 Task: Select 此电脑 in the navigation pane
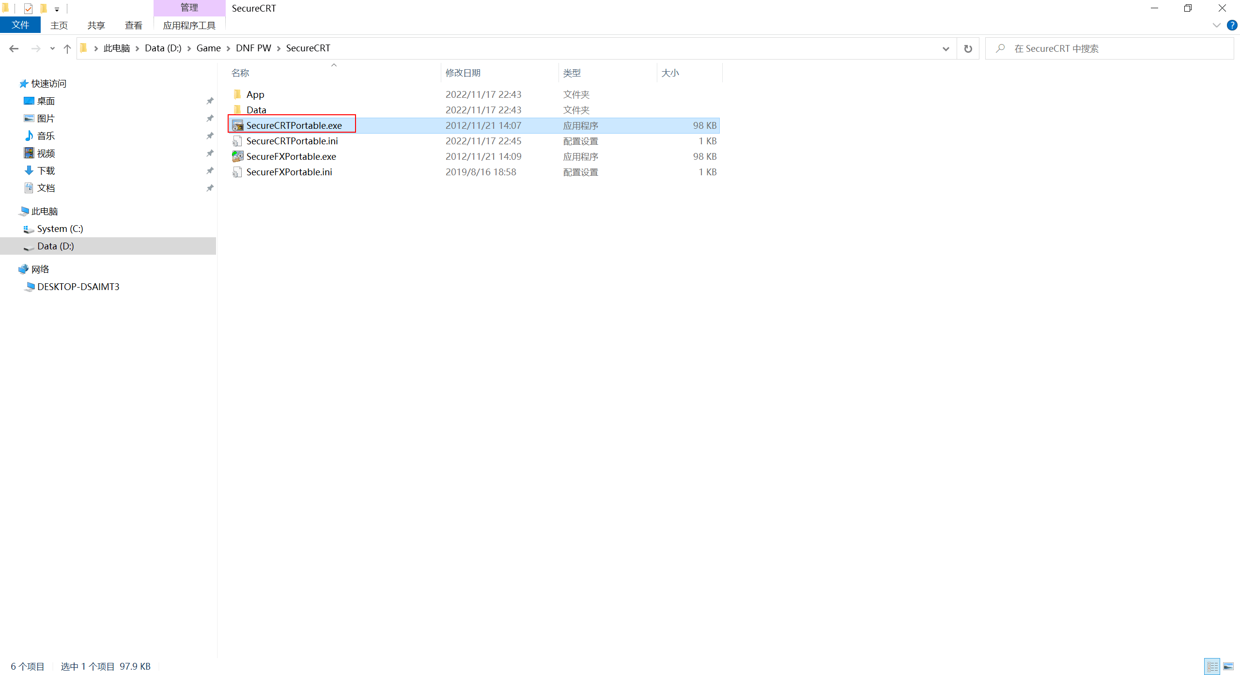(45, 212)
